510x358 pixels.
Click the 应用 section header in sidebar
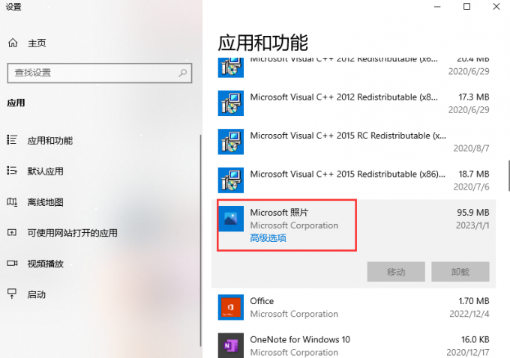coord(16,103)
